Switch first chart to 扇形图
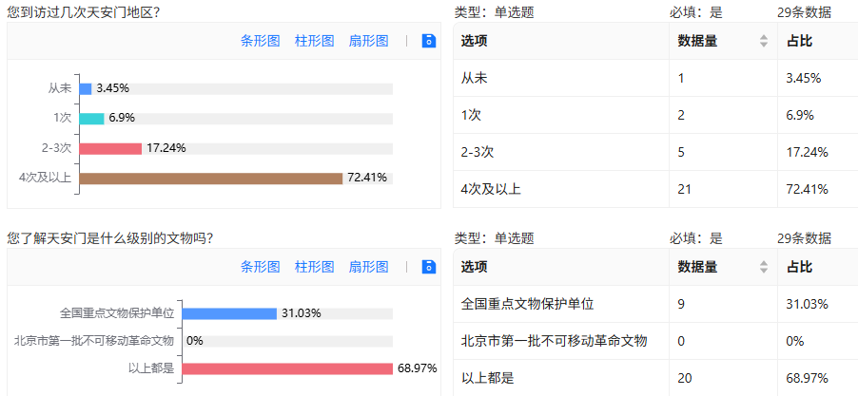This screenshot has height=396, width=858. pyautogui.click(x=368, y=41)
